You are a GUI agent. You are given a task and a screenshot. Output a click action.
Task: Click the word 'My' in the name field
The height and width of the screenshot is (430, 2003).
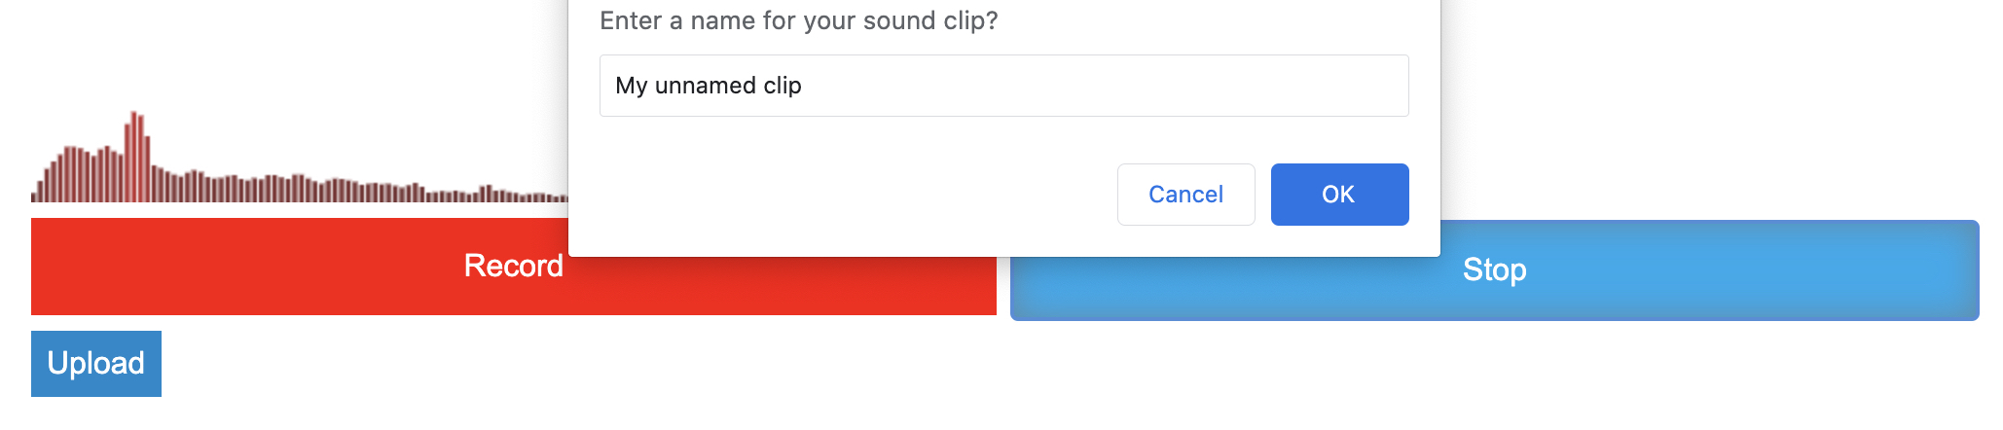631,86
